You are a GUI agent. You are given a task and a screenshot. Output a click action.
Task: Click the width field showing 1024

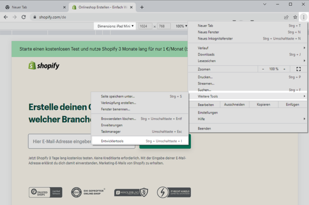[x=145, y=26]
